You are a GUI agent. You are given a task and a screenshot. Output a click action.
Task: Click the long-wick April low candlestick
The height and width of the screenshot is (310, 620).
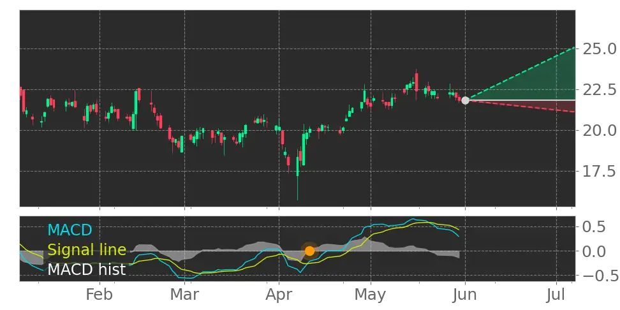297,174
